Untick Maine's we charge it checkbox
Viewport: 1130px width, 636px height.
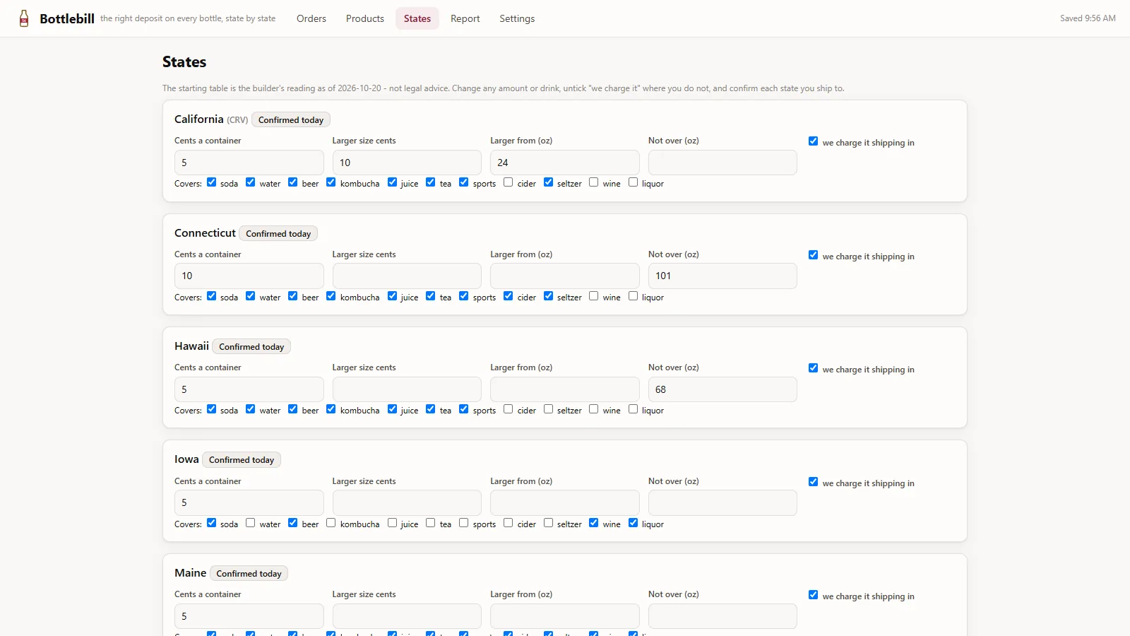point(814,595)
